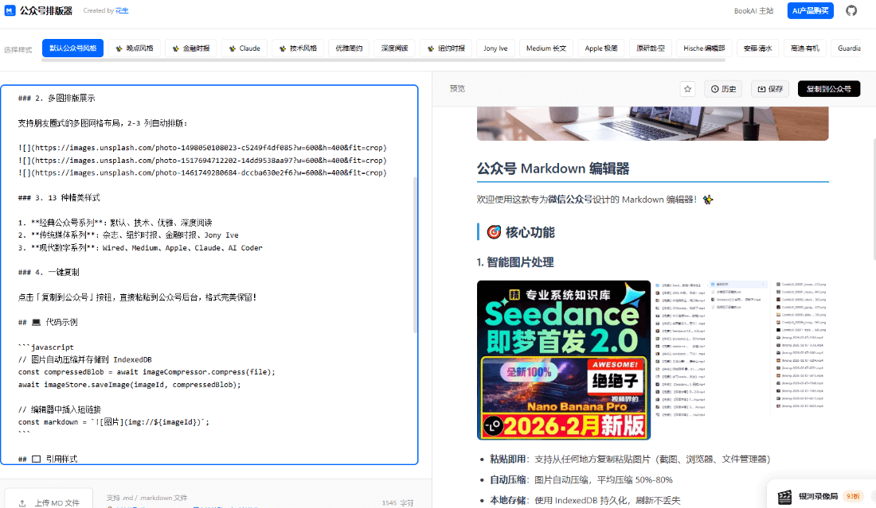This screenshot has height=508, width=876.
Task: Click the 复制到公众号 button
Action: [827, 88]
